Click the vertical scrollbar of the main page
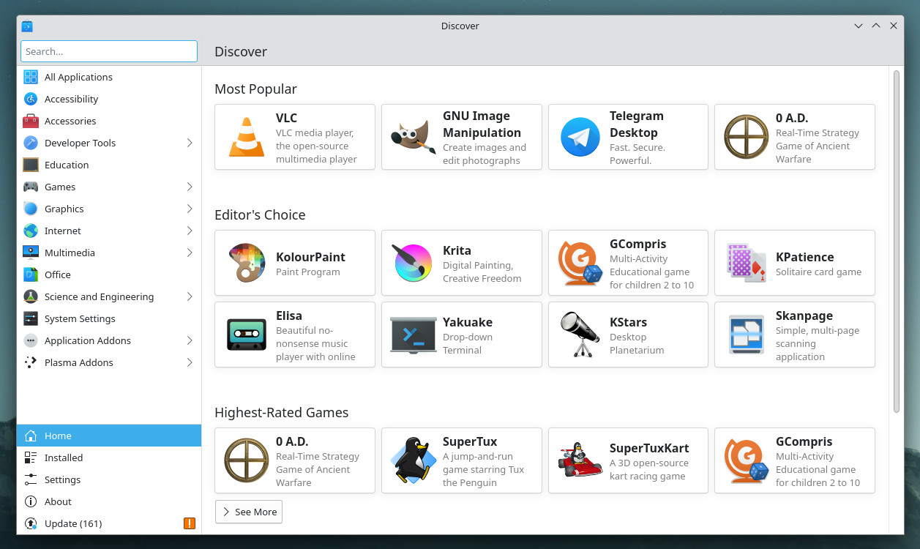Viewport: 920px width, 549px height. pyautogui.click(x=897, y=242)
